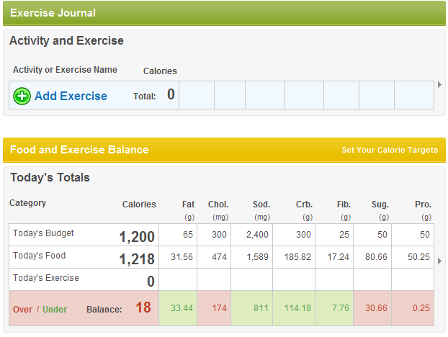Click the red sugar balance cell 30.66
This screenshot has width=448, height=337.
[376, 308]
